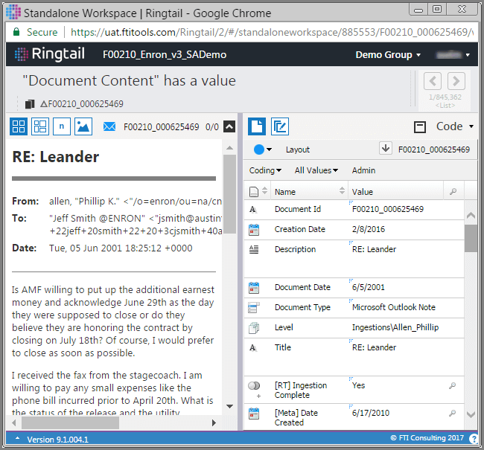Go to previous document arrow
Image resolution: width=484 pixels, height=450 pixels.
tap(433, 81)
